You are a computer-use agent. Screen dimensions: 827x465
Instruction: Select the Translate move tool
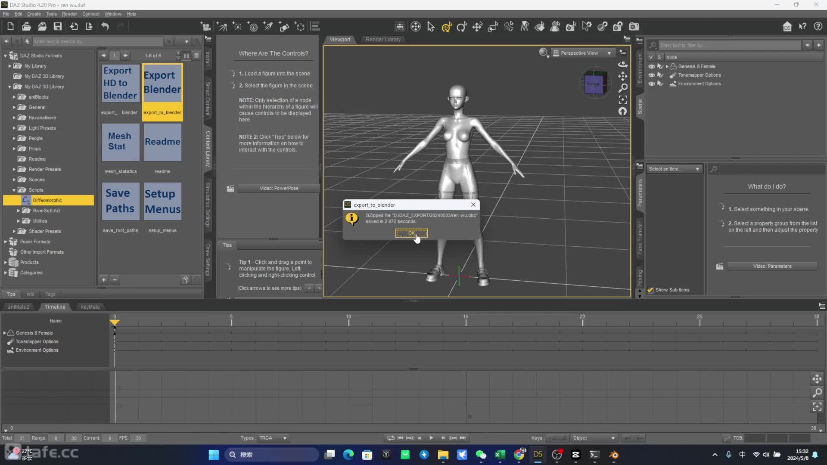pos(477,27)
